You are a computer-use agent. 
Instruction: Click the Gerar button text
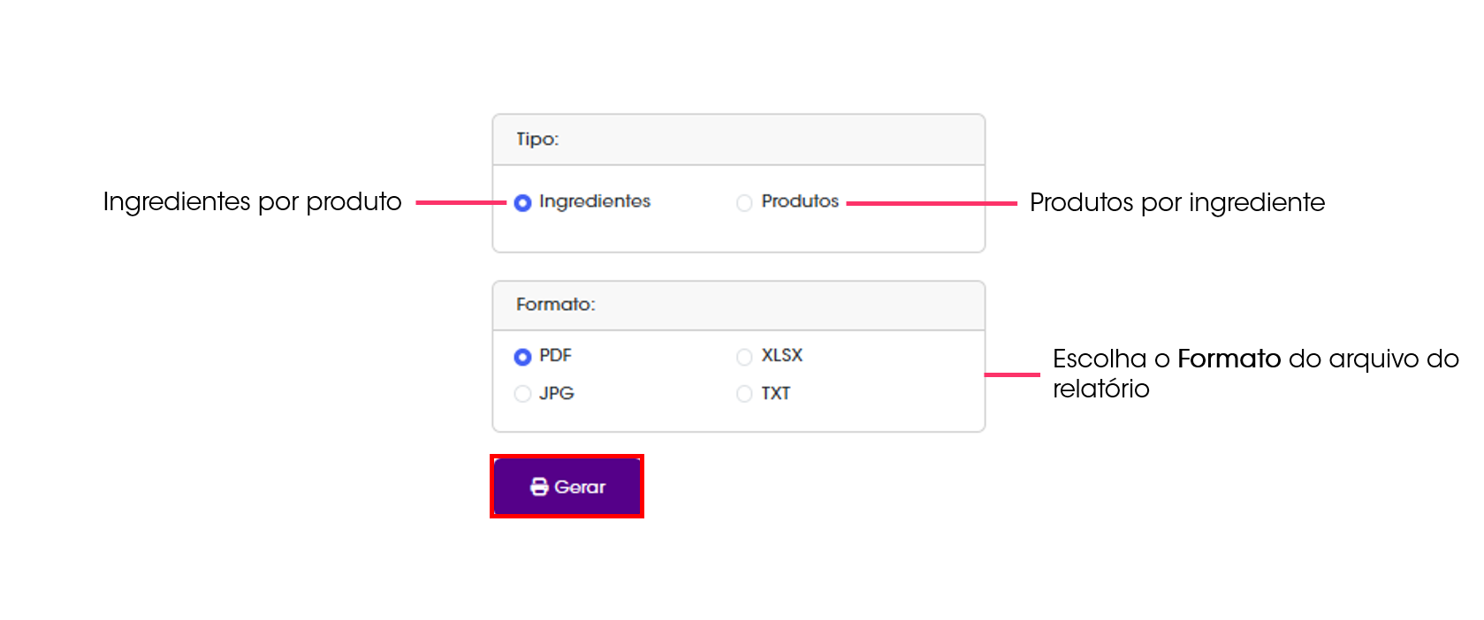click(580, 487)
